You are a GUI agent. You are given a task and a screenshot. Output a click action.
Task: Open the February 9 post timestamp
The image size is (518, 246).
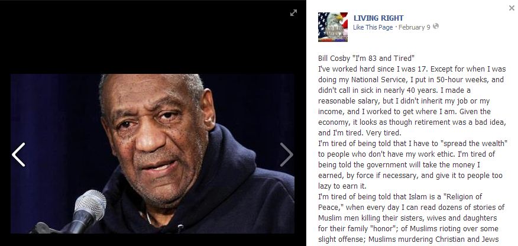tap(415, 27)
